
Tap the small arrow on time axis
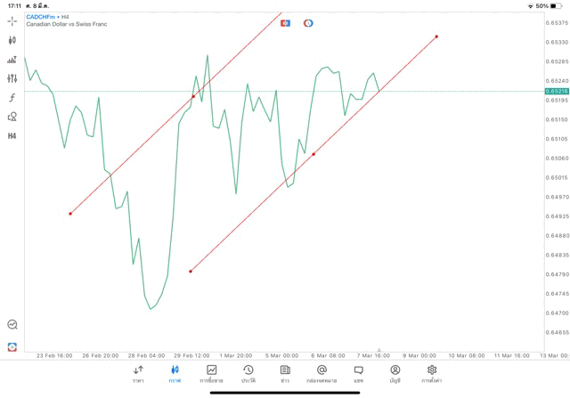click(379, 350)
